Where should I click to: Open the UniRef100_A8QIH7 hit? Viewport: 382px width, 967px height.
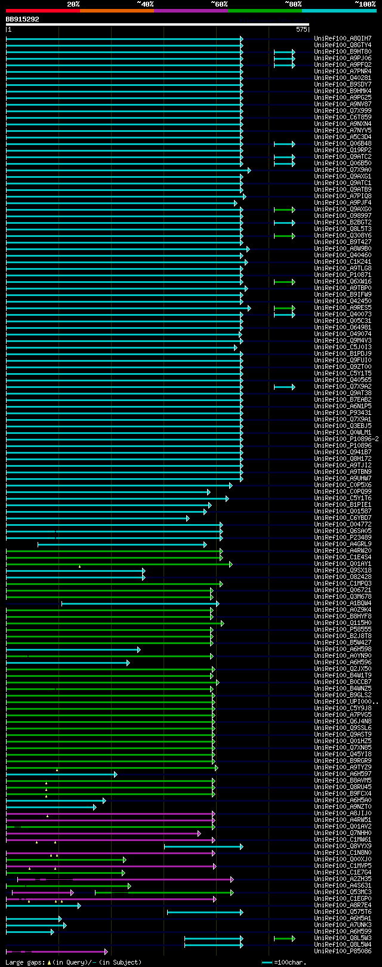(343, 39)
